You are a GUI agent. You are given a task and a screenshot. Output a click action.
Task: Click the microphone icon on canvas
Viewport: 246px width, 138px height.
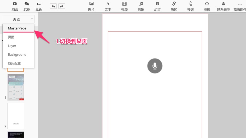click(155, 66)
